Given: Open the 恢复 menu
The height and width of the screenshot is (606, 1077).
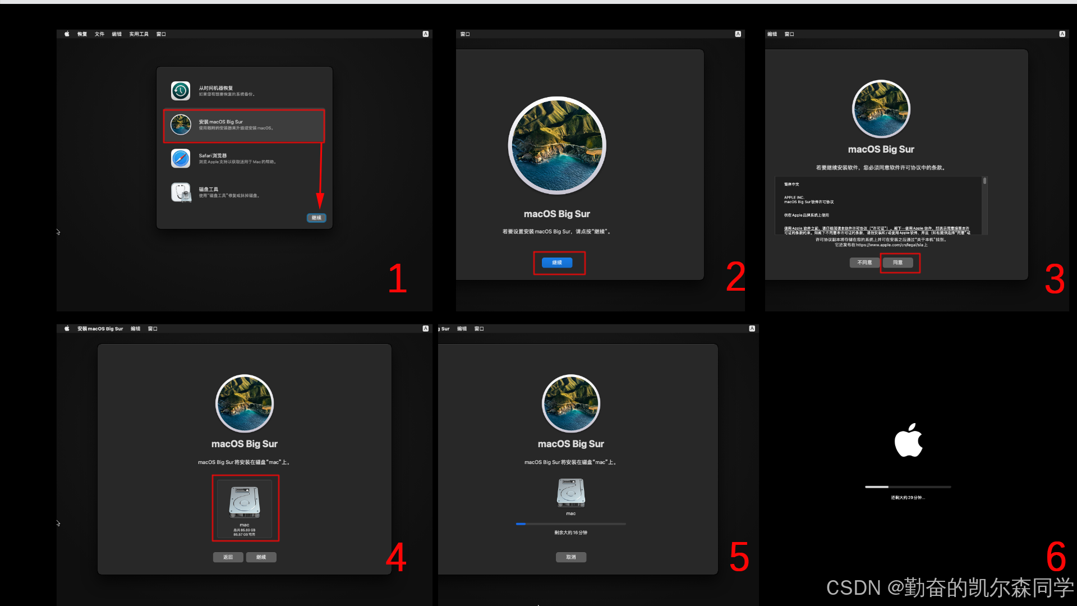Looking at the screenshot, I should 82,34.
